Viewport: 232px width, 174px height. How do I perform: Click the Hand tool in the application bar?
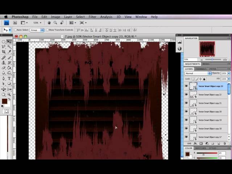click(x=48, y=23)
